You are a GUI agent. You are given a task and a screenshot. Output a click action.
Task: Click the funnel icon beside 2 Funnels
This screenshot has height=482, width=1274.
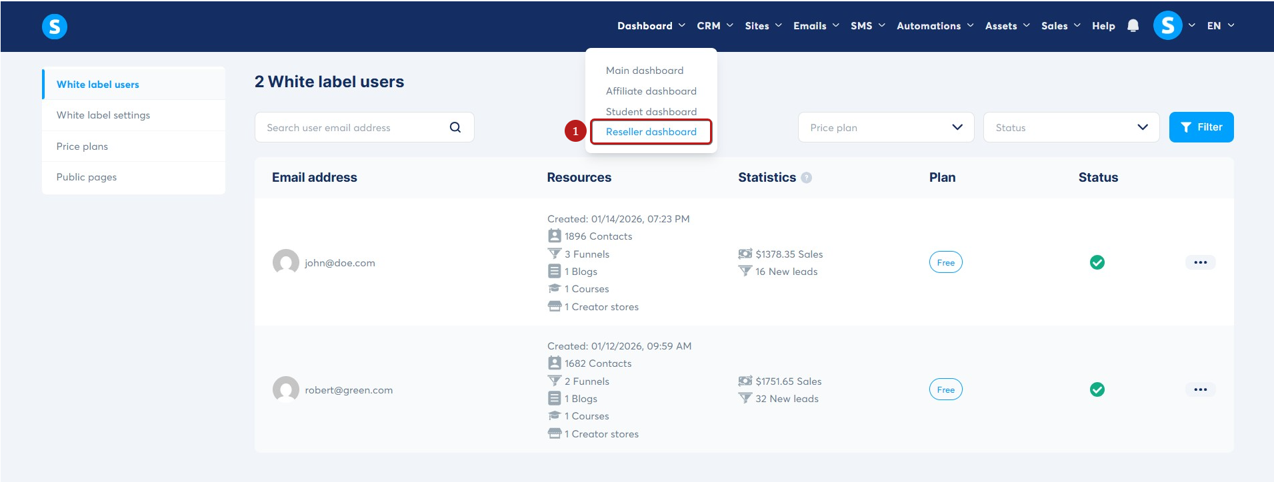555,381
